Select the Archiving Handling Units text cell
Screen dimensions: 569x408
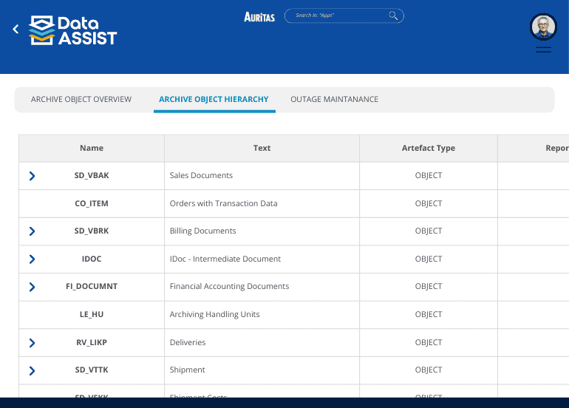pyautogui.click(x=215, y=315)
